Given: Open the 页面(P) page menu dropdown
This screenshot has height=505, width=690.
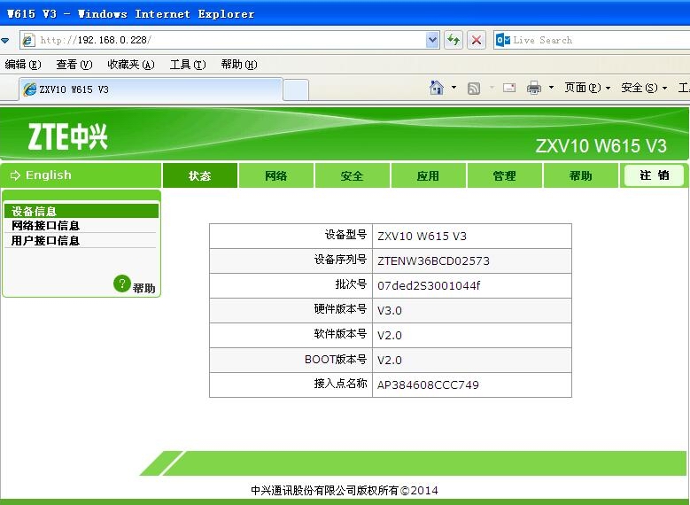Looking at the screenshot, I should 587,88.
